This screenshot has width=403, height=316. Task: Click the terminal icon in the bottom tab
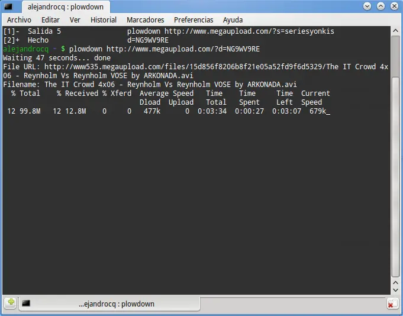click(25, 304)
